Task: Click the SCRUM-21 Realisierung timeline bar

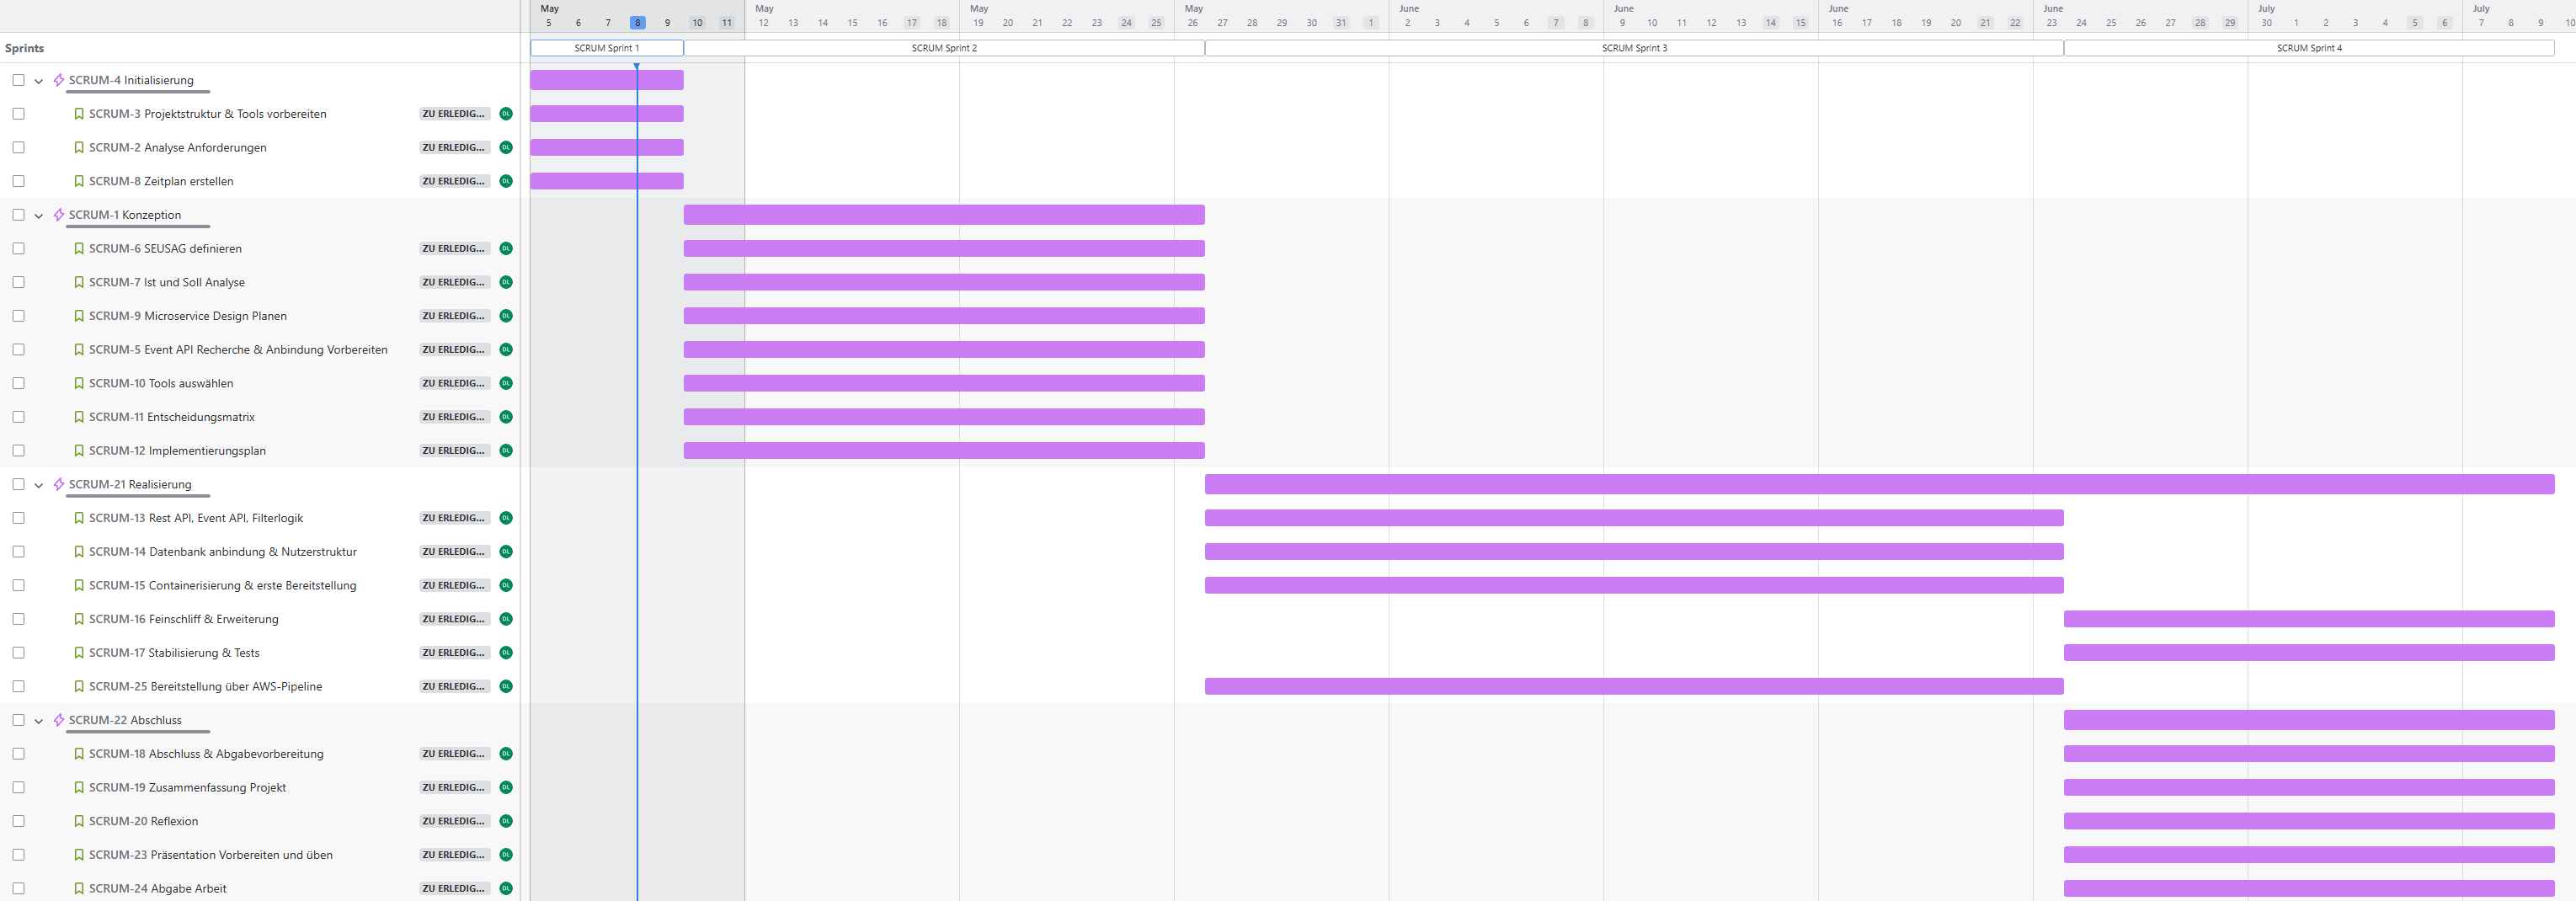Action: point(1880,484)
